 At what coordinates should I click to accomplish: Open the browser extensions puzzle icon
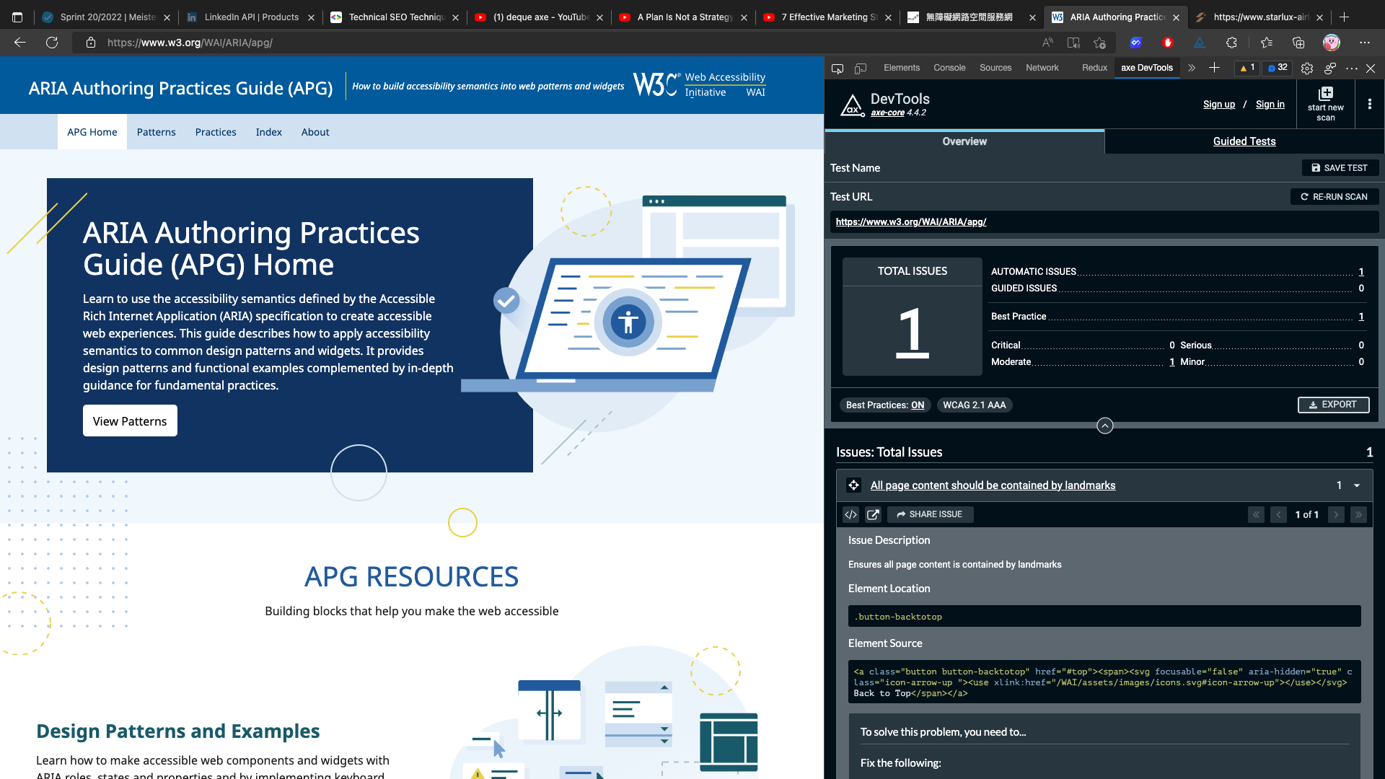[1231, 43]
